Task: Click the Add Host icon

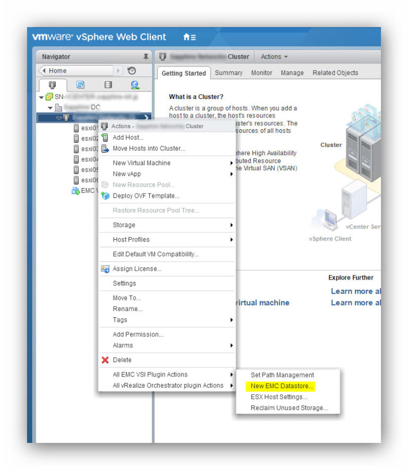Action: (105, 137)
